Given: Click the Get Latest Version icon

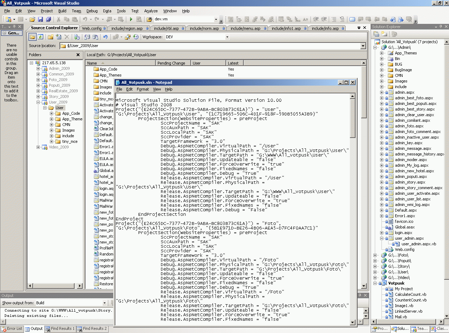Looking at the screenshot, I should [x=77, y=37].
